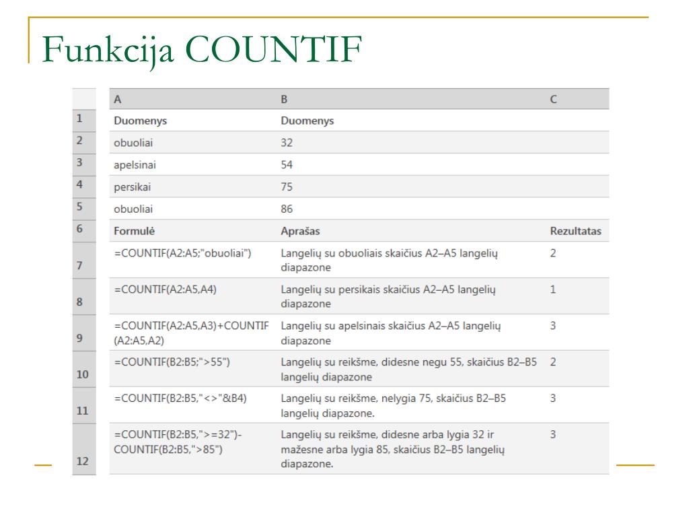Select row number 7 header
Viewport: 689px width, 517px height.
click(84, 261)
